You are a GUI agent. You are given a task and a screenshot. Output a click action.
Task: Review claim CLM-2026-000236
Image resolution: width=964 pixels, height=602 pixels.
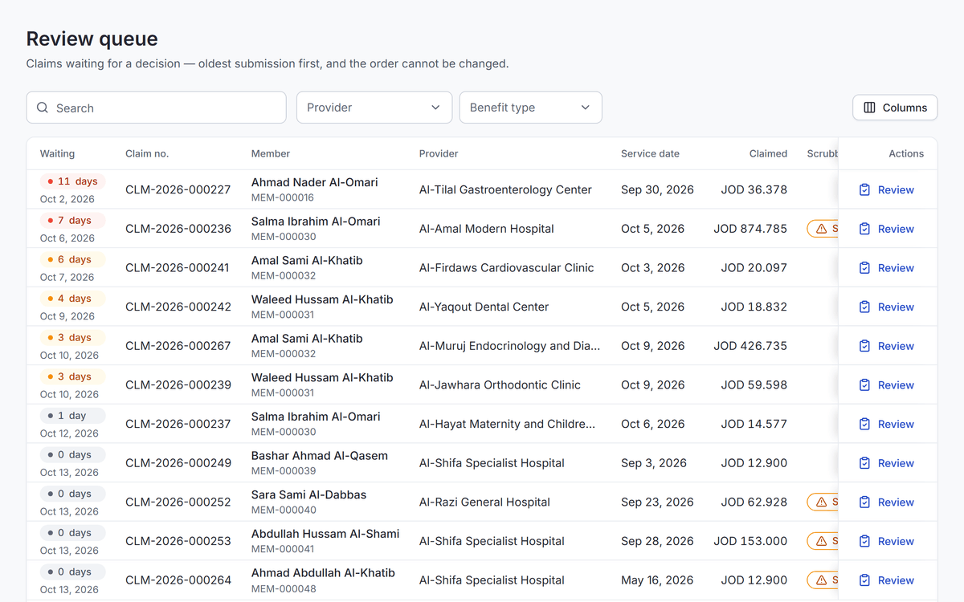[887, 229]
